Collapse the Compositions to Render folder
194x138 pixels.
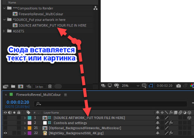click(4, 8)
